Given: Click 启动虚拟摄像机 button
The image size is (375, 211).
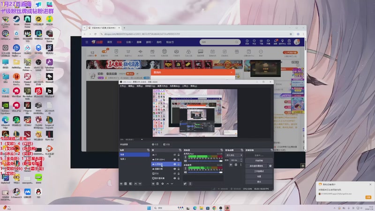Looking at the screenshot, I should click(256, 166).
